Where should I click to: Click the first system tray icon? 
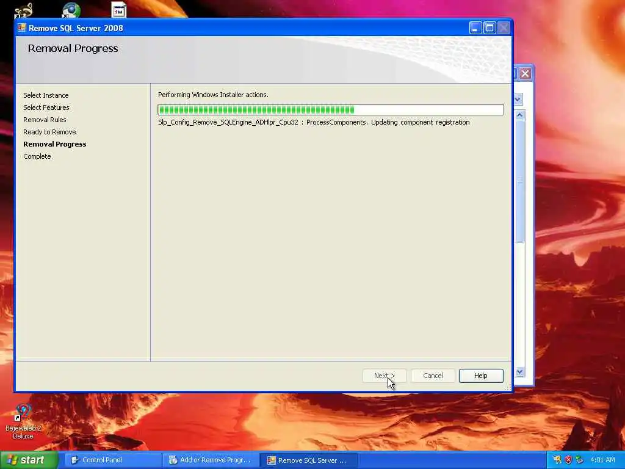[557, 460]
